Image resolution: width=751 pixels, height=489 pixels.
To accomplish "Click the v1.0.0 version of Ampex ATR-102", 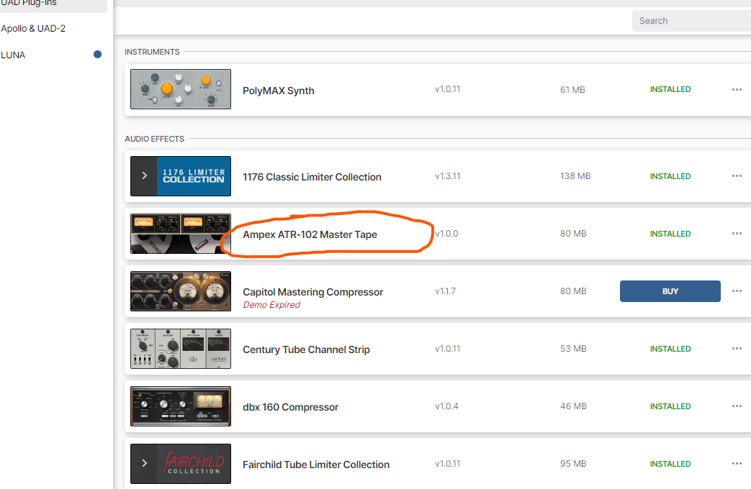I will pos(446,234).
